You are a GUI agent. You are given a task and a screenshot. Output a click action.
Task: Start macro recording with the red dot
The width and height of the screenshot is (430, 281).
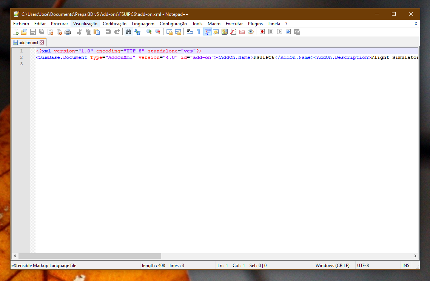pyautogui.click(x=262, y=32)
